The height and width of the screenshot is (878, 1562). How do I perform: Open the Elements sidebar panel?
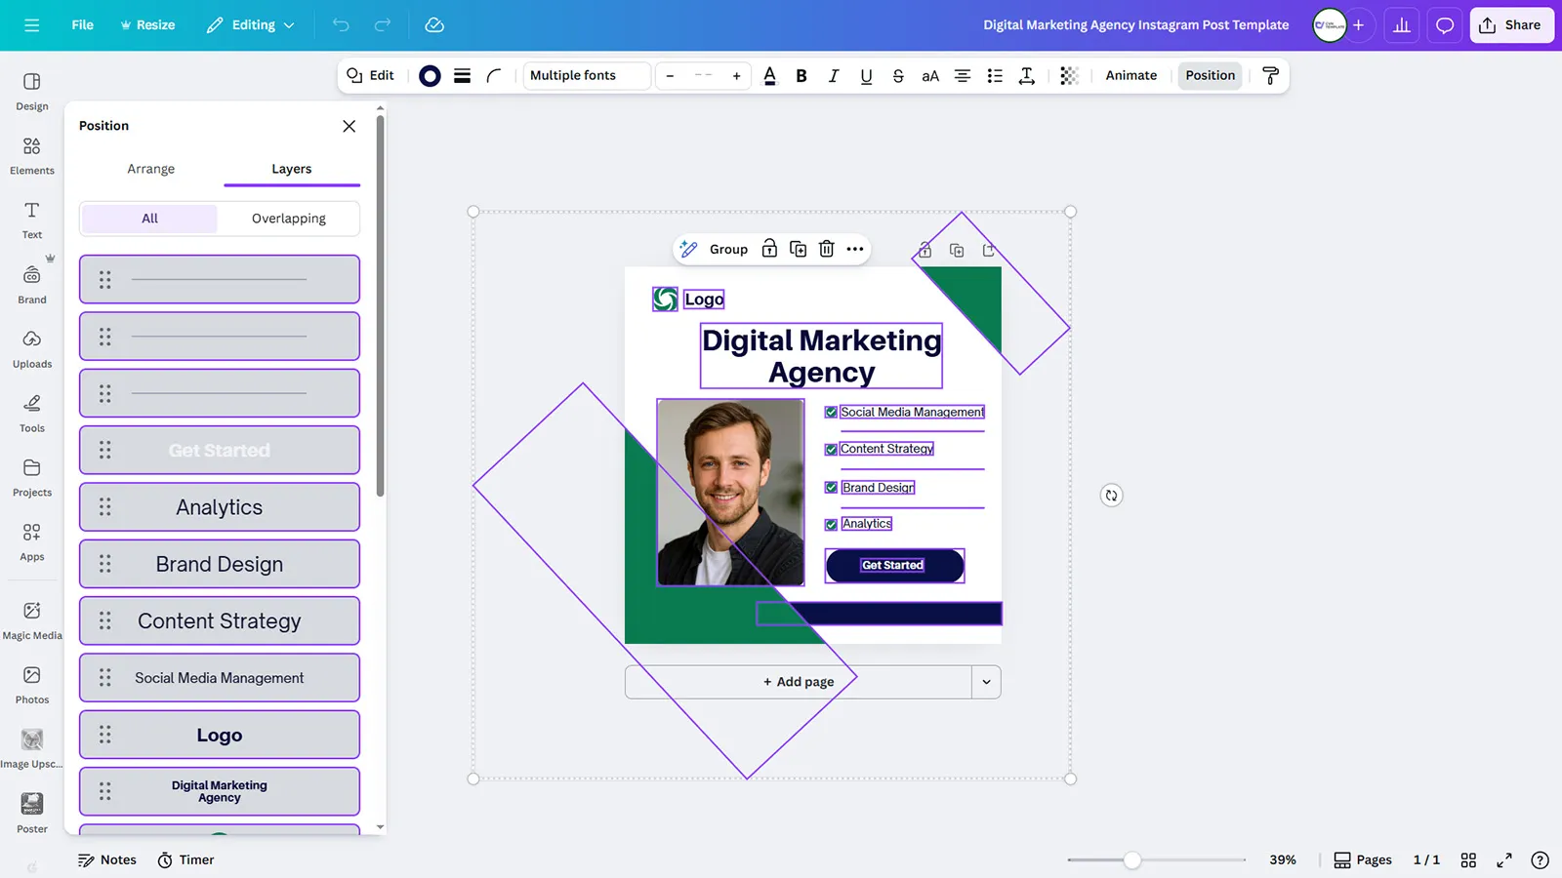[32, 154]
